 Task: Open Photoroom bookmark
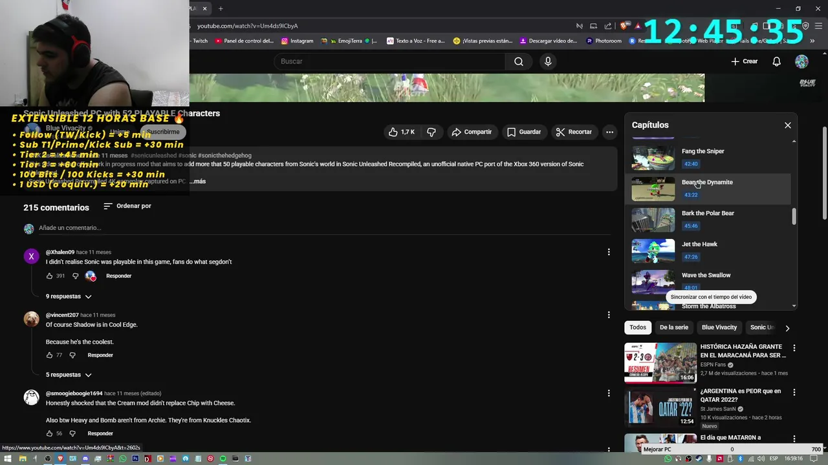(x=604, y=41)
